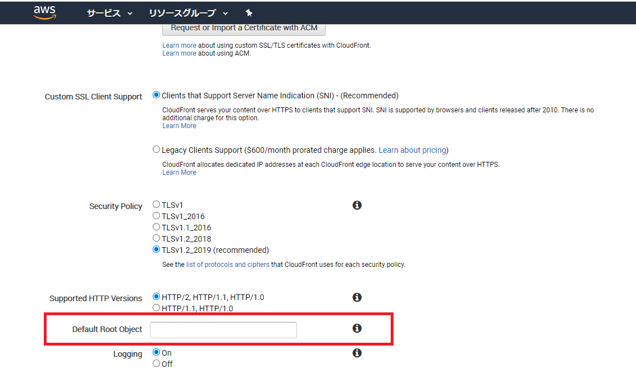Viewport: 636px width, 377px height.
Task: Click the Default Root Object label
Action: [107, 329]
